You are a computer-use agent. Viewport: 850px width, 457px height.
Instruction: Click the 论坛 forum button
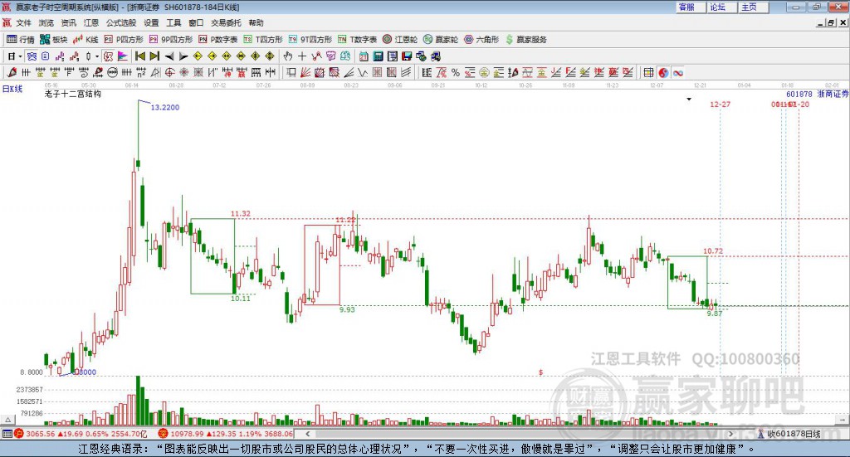click(722, 7)
